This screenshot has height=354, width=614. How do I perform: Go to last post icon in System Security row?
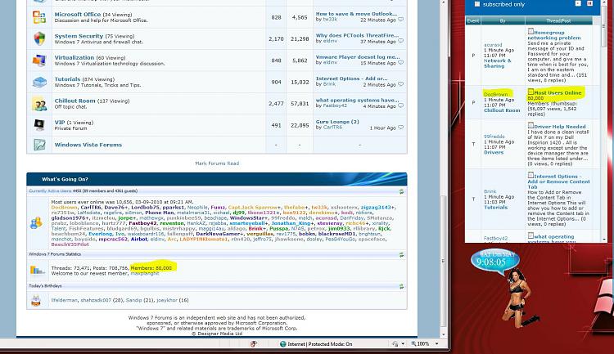point(400,41)
